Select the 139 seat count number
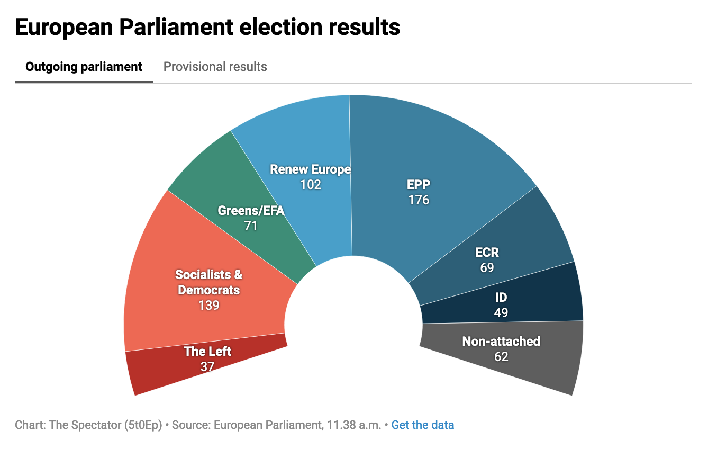 tap(208, 305)
